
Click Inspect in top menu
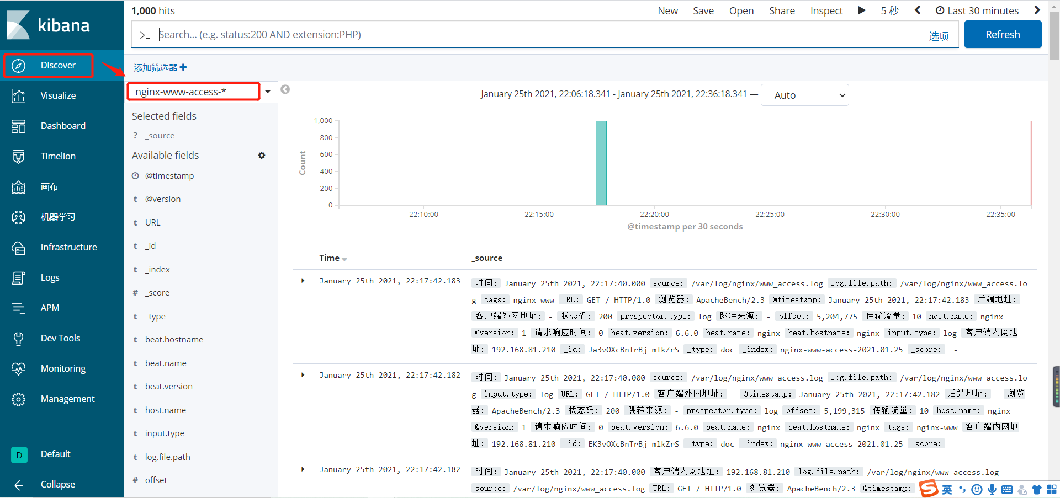[x=826, y=10]
